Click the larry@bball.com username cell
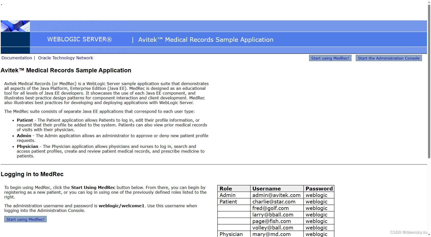This screenshot has height=237, width=431. point(277,215)
